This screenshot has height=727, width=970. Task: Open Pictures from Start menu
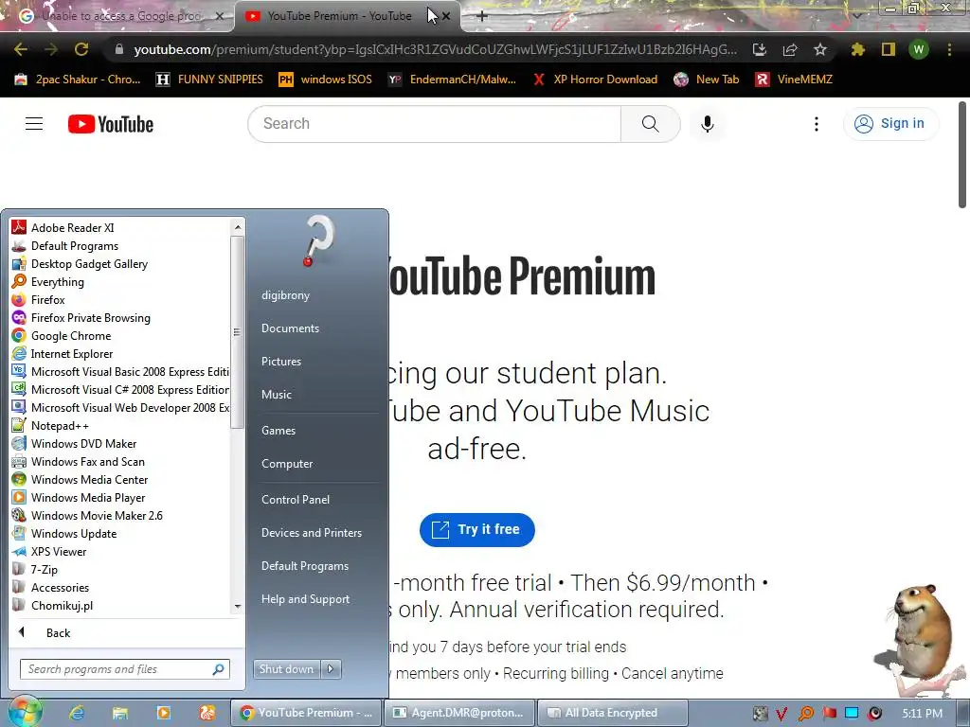click(280, 361)
